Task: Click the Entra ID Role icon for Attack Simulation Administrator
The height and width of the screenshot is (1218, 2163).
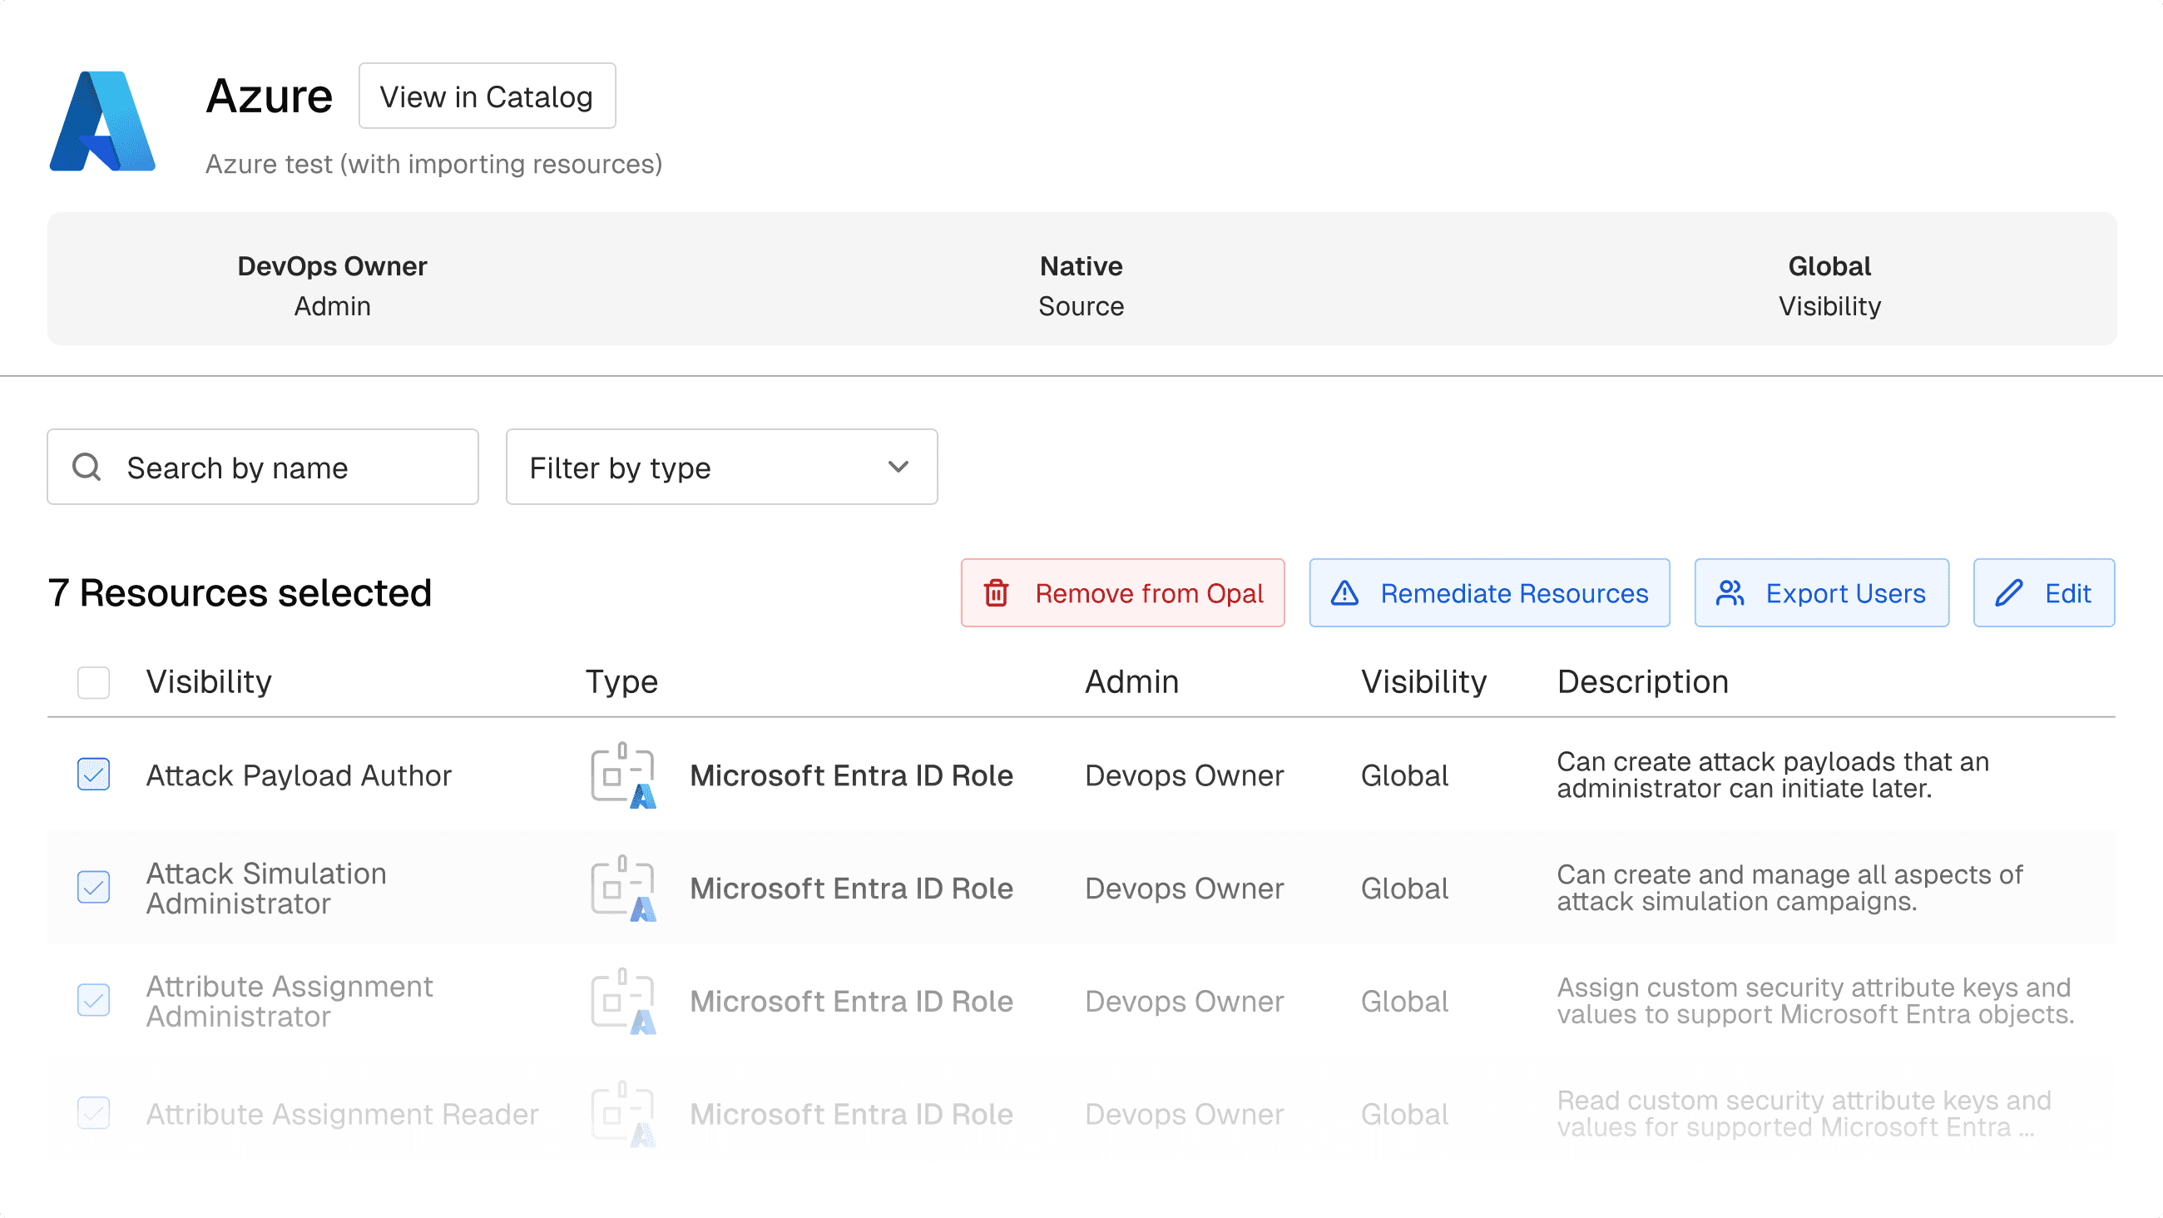Action: click(623, 888)
